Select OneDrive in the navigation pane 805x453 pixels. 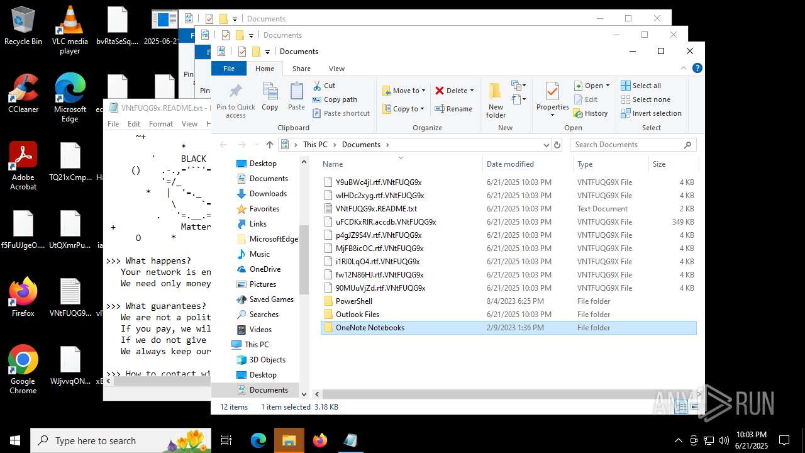[265, 269]
